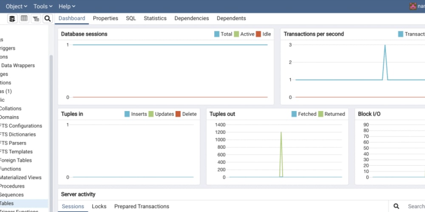Switch to the Dependencies tab
Screen dimensions: 425x212
click(192, 18)
